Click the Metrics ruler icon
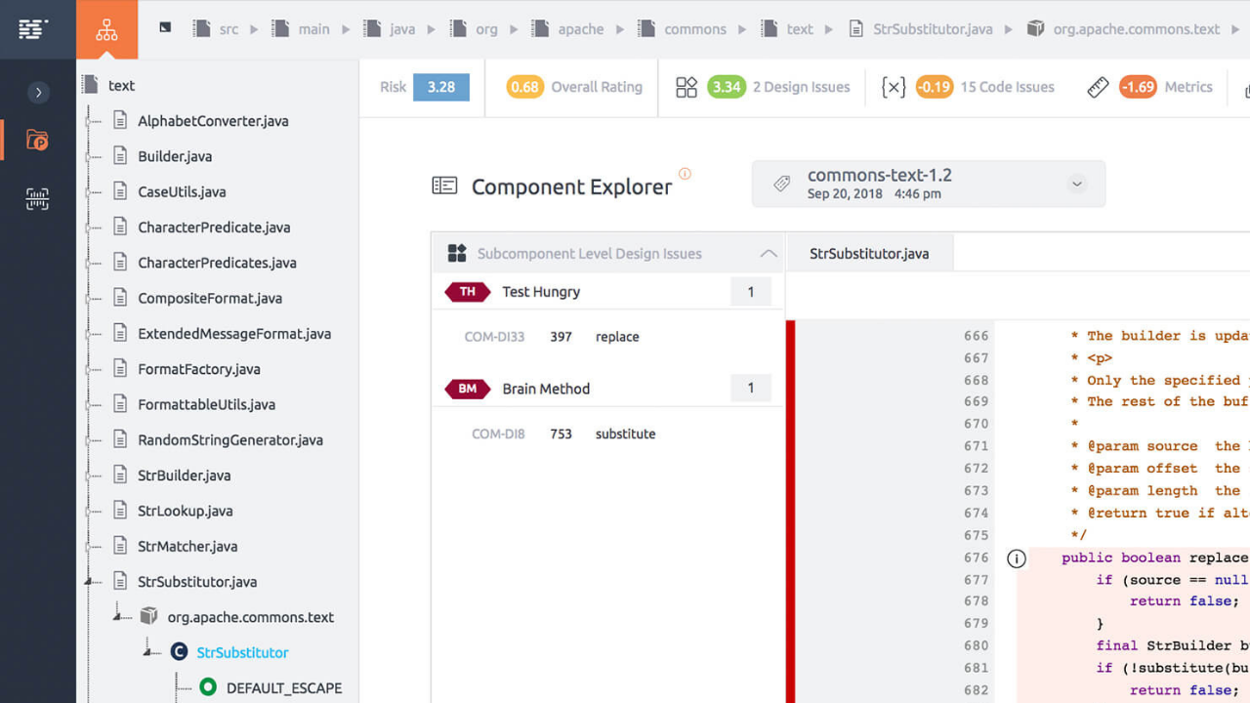This screenshot has width=1250, height=703. [x=1098, y=87]
